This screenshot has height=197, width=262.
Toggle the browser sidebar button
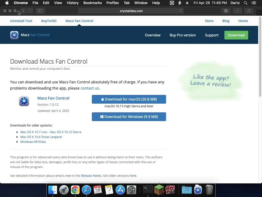[x=40, y=11]
